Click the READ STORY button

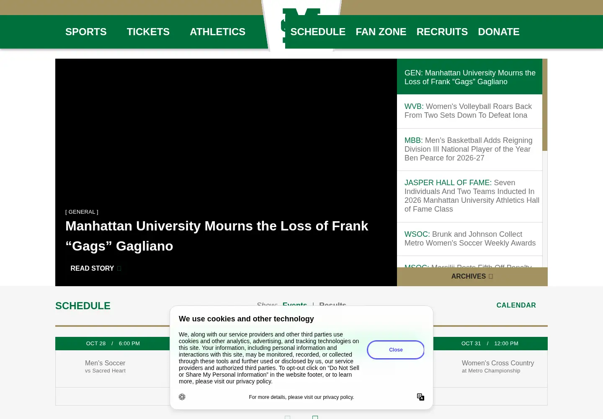[96, 268]
